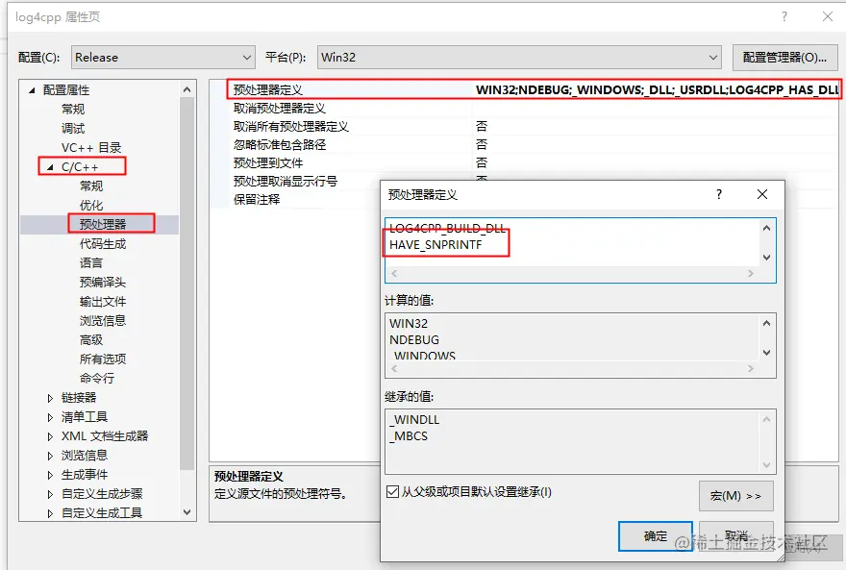The image size is (846, 570).
Task: Close the 预处理器定义 dialog
Action: (x=761, y=194)
